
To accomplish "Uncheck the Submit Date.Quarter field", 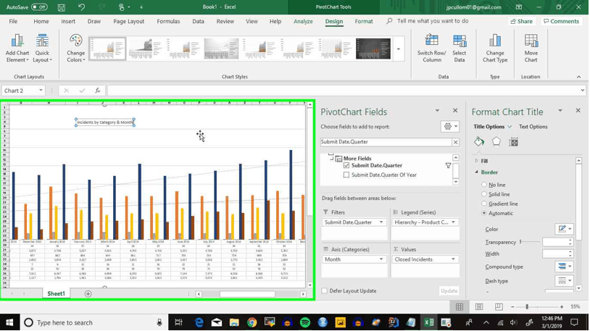I will tap(346, 165).
